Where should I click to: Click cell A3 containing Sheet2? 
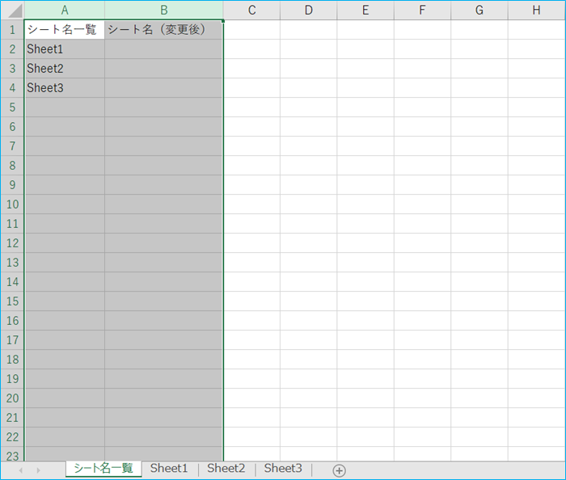(x=65, y=69)
